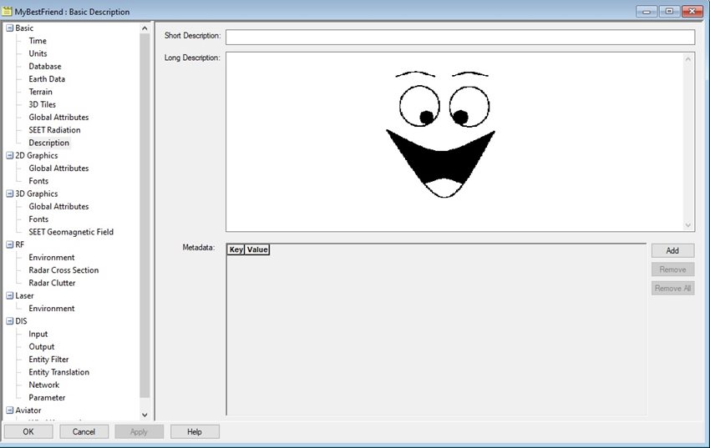Click the Help button
This screenshot has height=448, width=710.
click(x=195, y=431)
